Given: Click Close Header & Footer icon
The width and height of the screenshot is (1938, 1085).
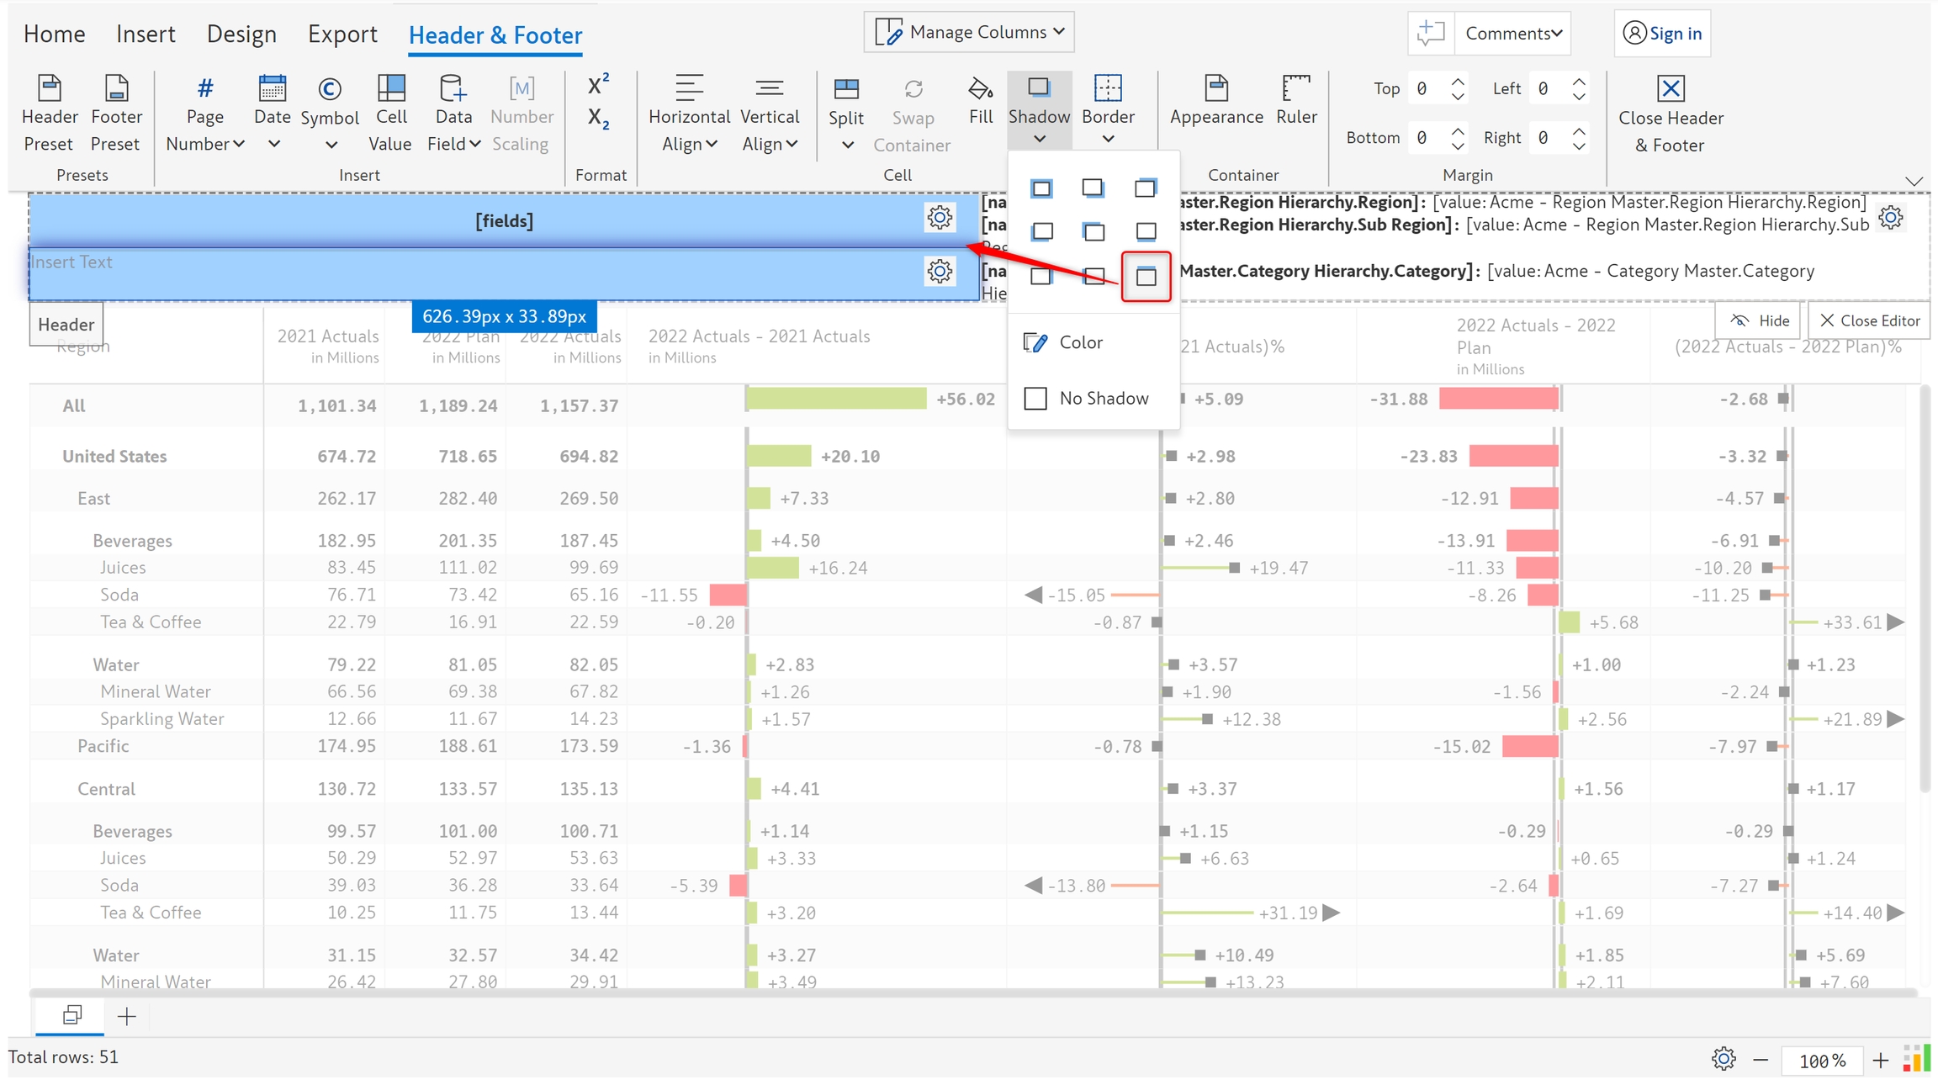Looking at the screenshot, I should click(x=1671, y=89).
